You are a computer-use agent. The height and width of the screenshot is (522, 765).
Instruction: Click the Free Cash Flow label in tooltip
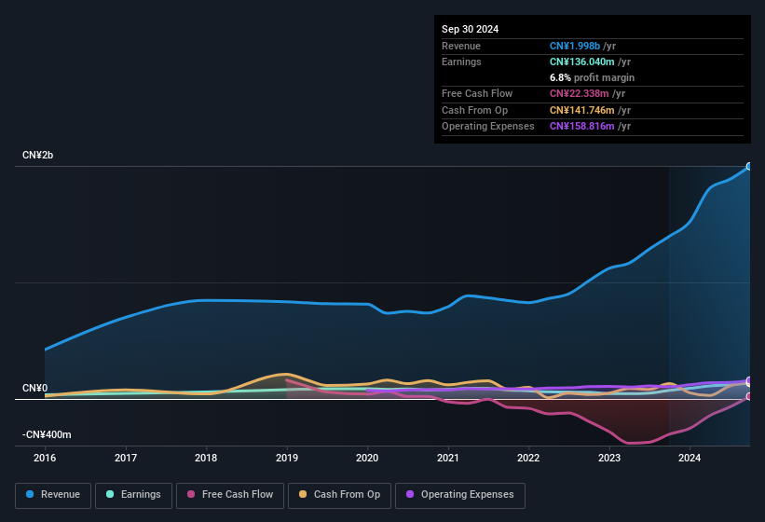477,93
